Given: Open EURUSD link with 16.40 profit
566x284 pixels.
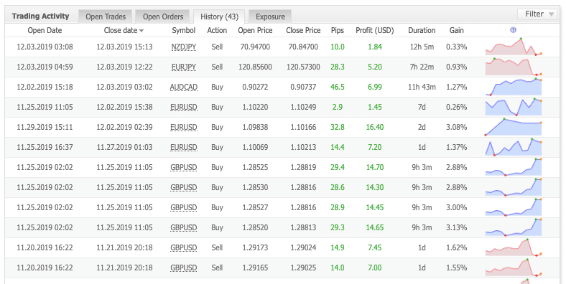Looking at the screenshot, I should coord(184,127).
